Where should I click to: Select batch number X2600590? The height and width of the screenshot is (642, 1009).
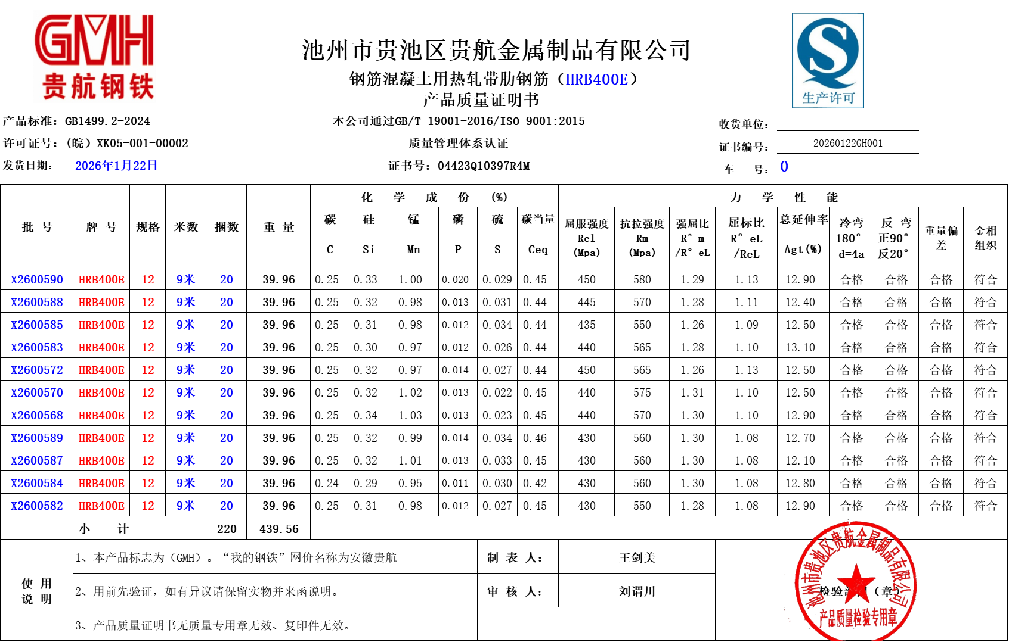pos(37,279)
